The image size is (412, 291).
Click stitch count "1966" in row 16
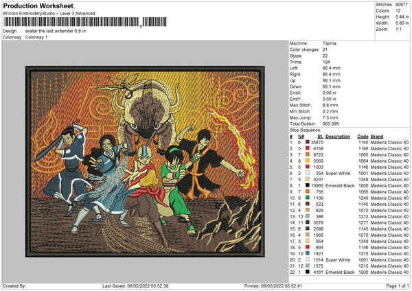[318, 235]
